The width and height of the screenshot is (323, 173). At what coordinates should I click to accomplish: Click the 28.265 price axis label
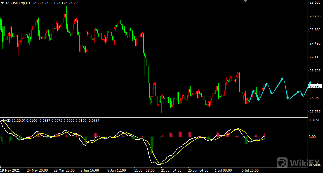(x=315, y=16)
